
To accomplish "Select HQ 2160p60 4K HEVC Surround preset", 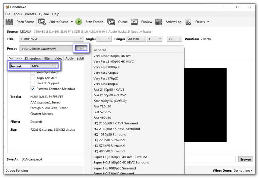I will pos(117,129).
